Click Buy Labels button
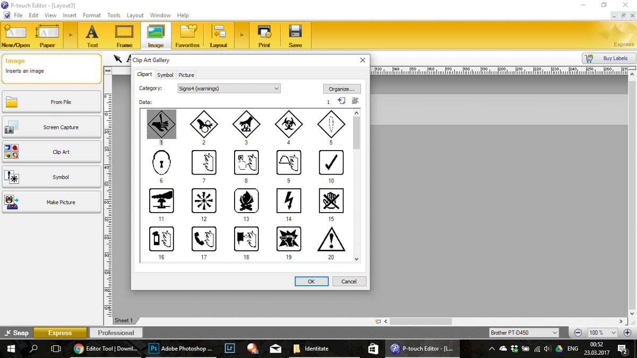This screenshot has height=358, width=637. (608, 58)
